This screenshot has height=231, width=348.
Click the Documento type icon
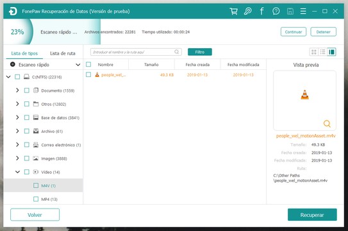[36, 90]
